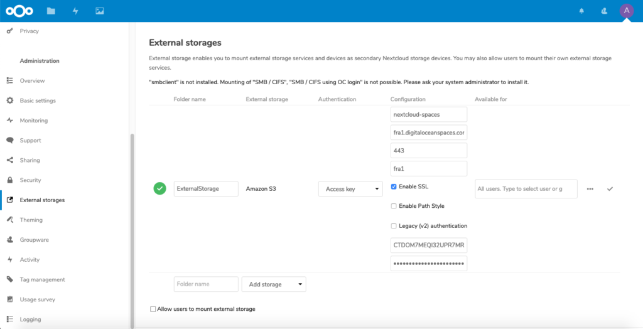Viewport: 643px width, 329px height.
Task: Open the Tag management section
Action: pyautogui.click(x=42, y=279)
